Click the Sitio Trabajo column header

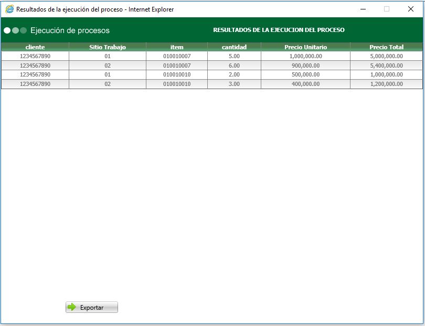108,47
